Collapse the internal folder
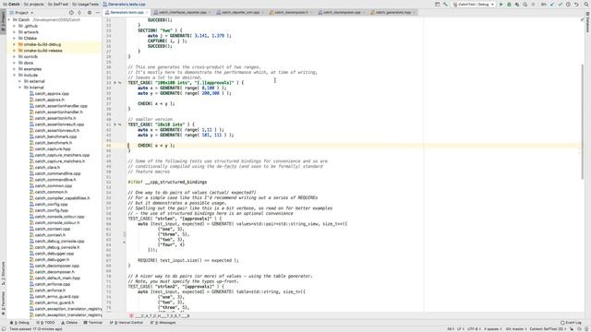 [20, 88]
